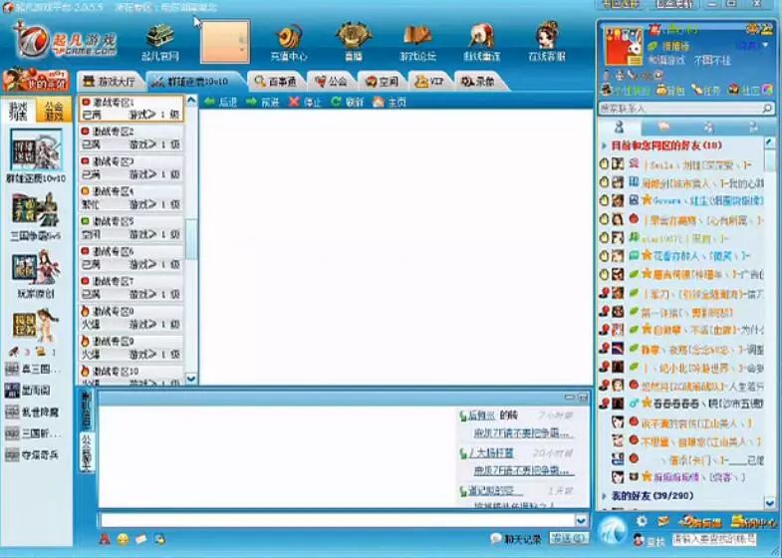Open the 充值中心 coin icon

coord(289,37)
